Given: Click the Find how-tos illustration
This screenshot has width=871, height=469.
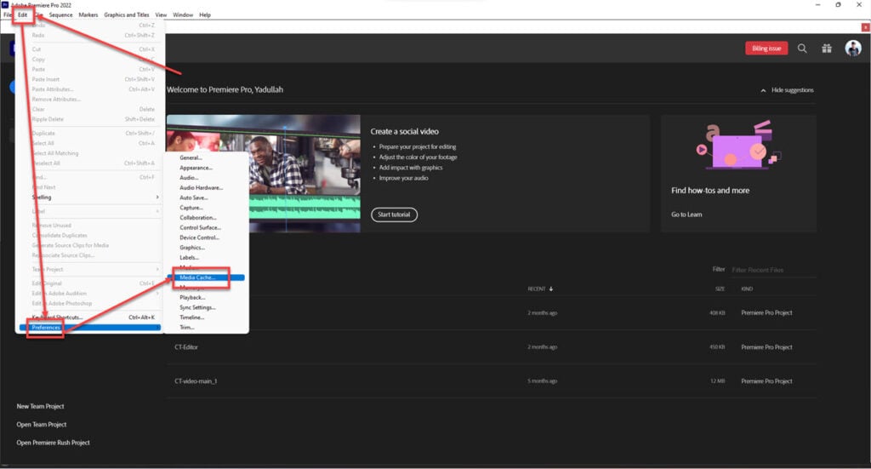Looking at the screenshot, I should click(738, 145).
